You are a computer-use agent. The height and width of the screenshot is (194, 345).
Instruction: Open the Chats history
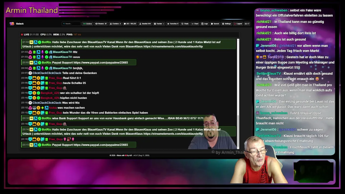[x=185, y=24]
